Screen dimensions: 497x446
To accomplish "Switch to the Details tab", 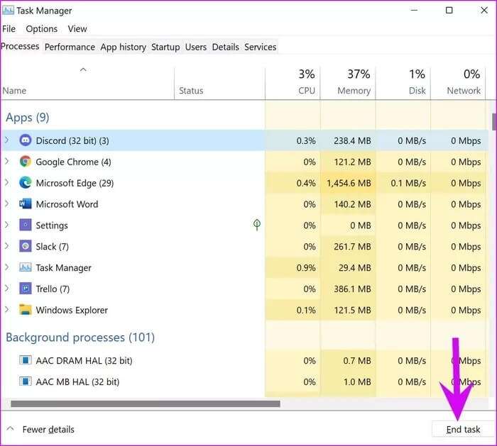I will [225, 47].
